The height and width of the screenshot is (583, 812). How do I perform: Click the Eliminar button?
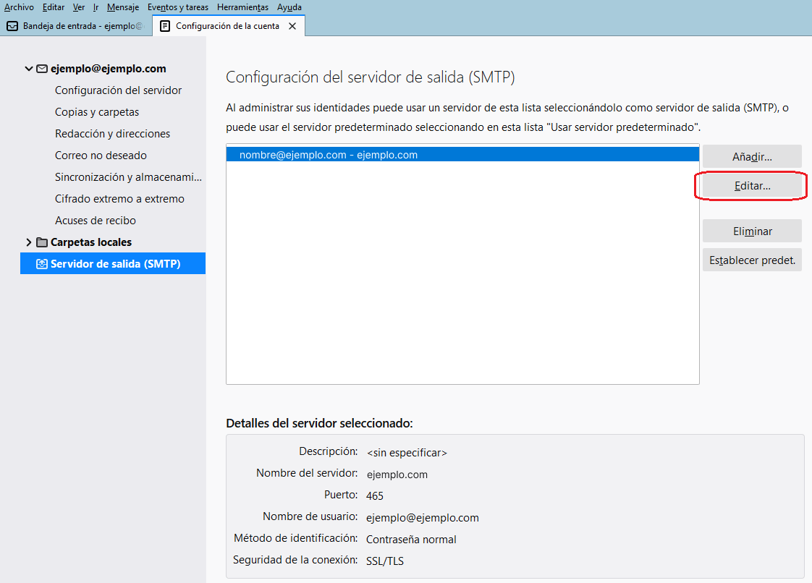point(752,231)
